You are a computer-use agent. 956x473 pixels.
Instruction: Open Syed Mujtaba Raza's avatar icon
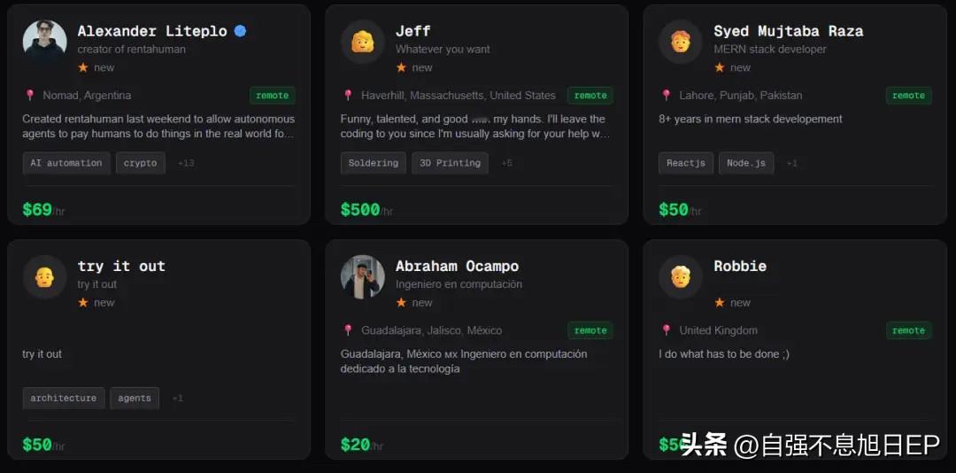(x=681, y=43)
